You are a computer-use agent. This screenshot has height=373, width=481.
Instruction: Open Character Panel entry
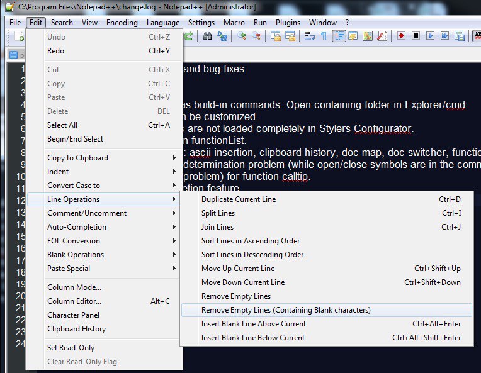point(105,315)
